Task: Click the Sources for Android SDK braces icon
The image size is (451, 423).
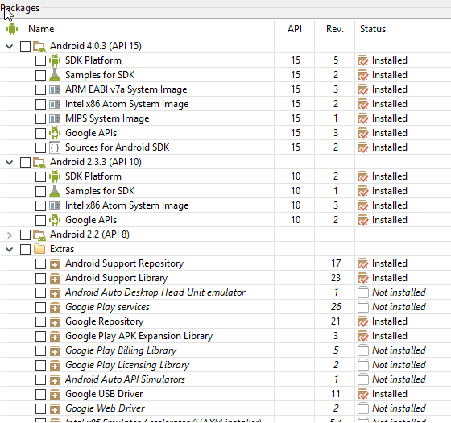Action: pyautogui.click(x=55, y=147)
